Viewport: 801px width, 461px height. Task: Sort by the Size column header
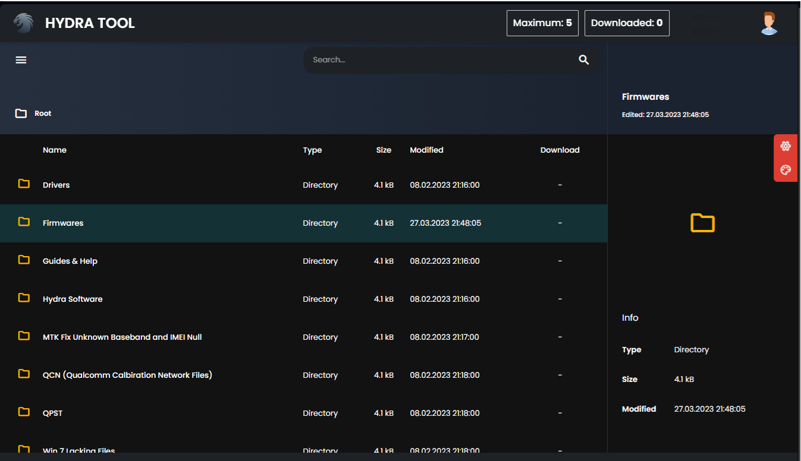pos(384,150)
